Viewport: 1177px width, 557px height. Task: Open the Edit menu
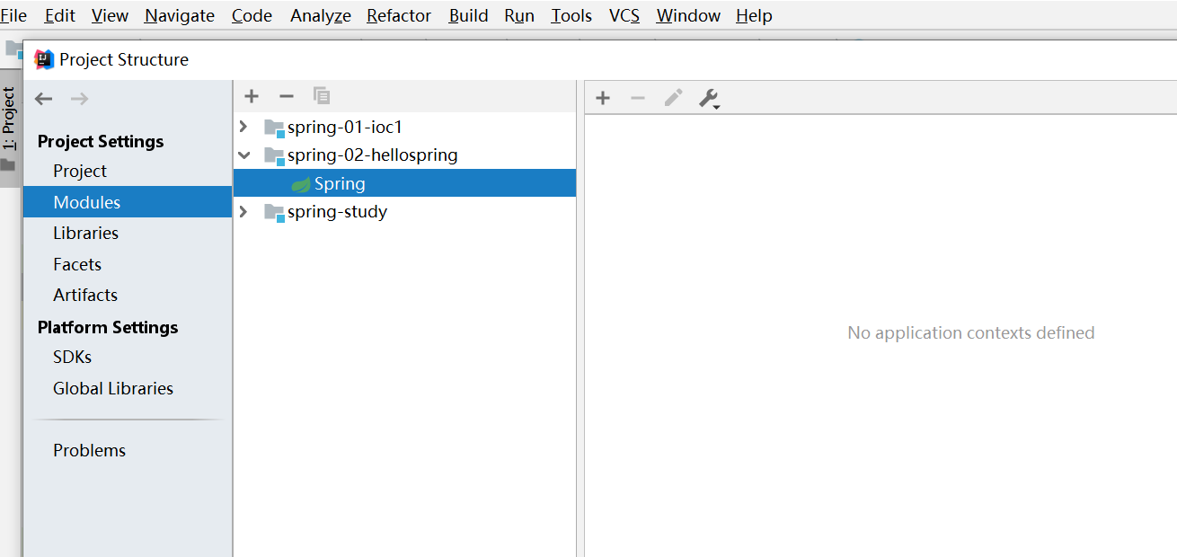[x=60, y=15]
